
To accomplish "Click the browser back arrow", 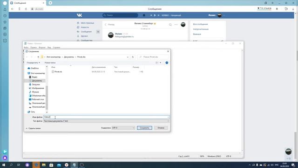I will pos(13,9).
